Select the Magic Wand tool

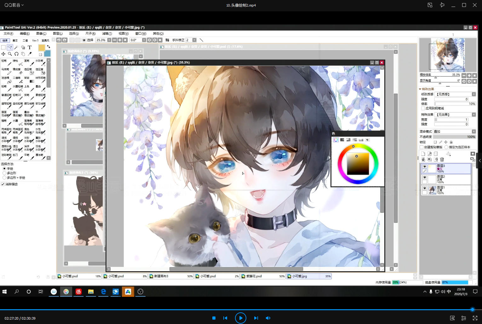tap(16, 47)
